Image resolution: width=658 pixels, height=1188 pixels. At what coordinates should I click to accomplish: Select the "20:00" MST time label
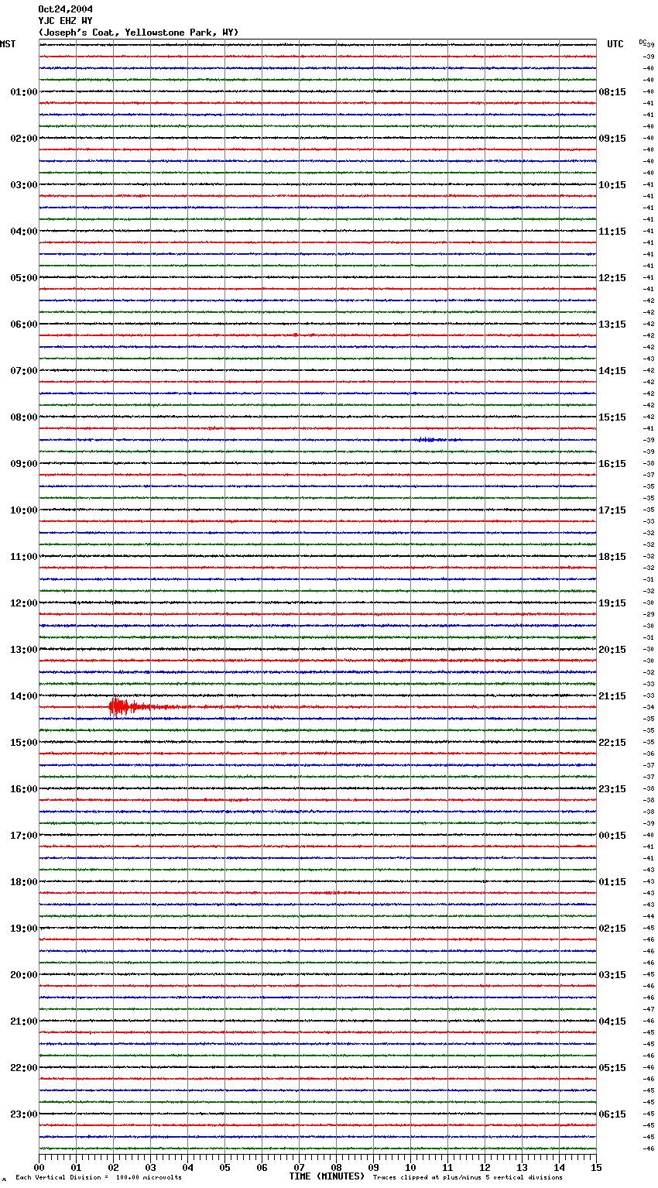pos(24,975)
